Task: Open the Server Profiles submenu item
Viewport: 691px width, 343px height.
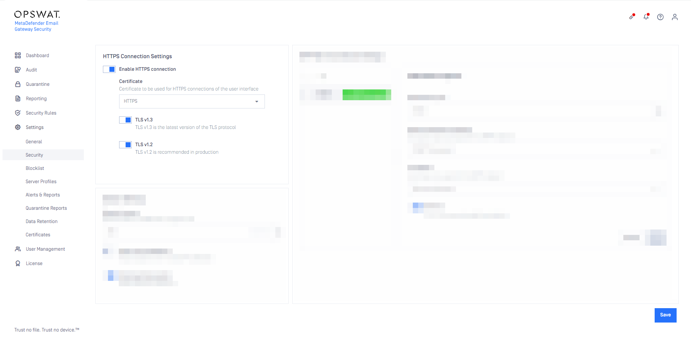Action: point(41,181)
